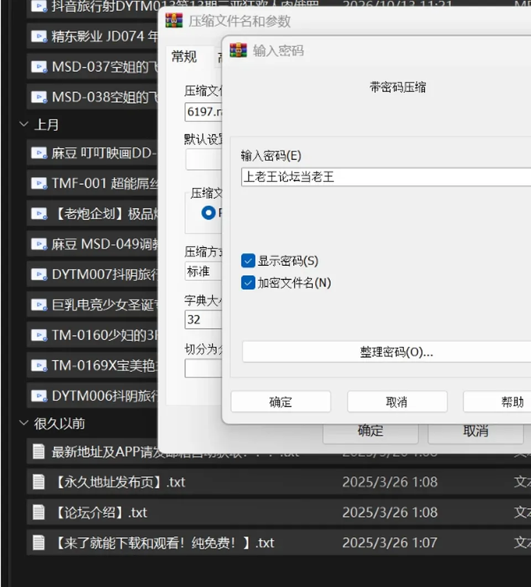Select the video icon of 麻豆 MSD-049 file

click(x=39, y=244)
